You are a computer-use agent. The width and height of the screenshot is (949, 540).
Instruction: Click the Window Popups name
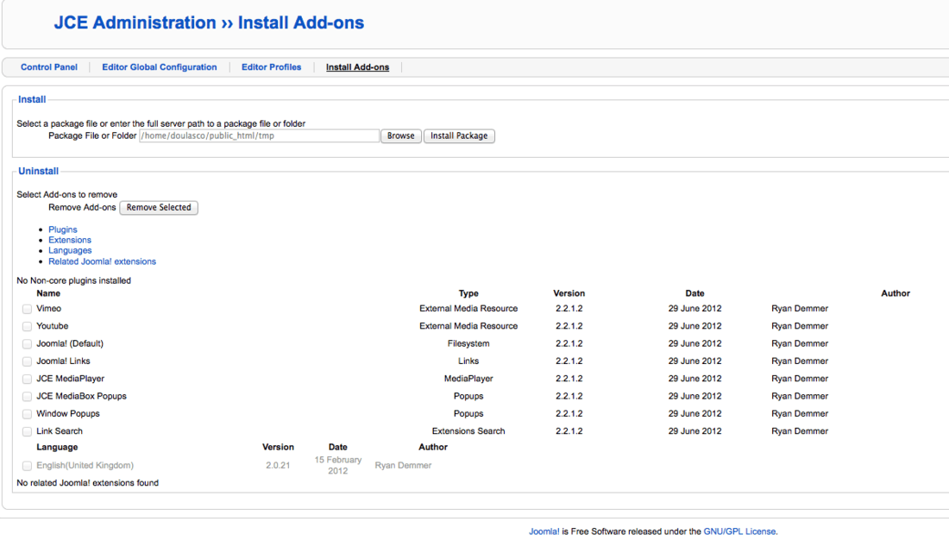68,413
